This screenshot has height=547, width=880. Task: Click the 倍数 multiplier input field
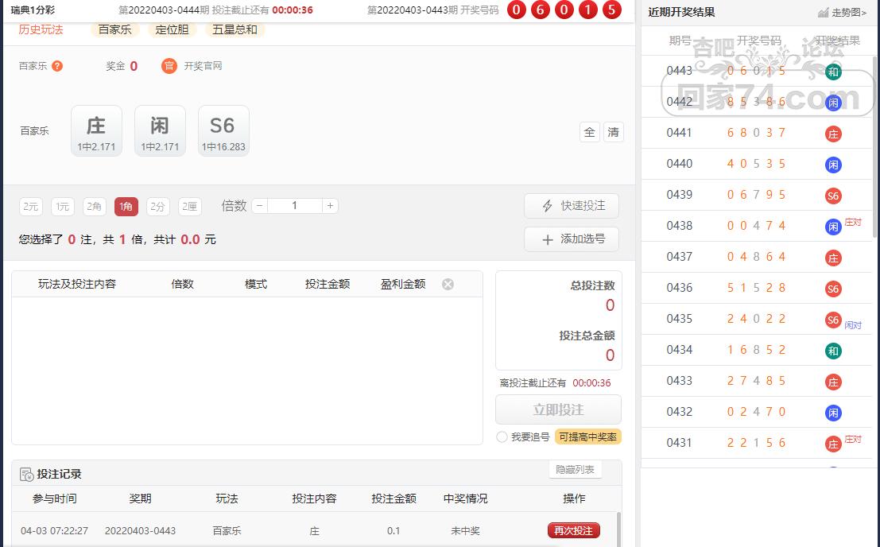tap(295, 206)
